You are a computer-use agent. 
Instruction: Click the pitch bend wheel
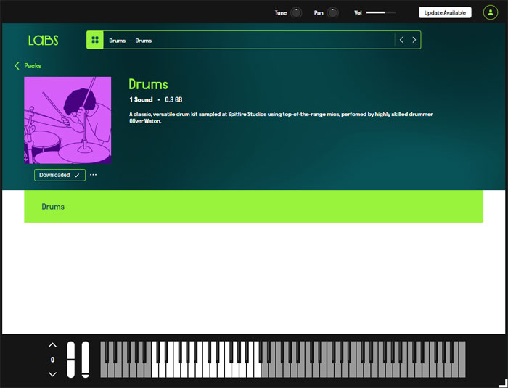pos(70,360)
